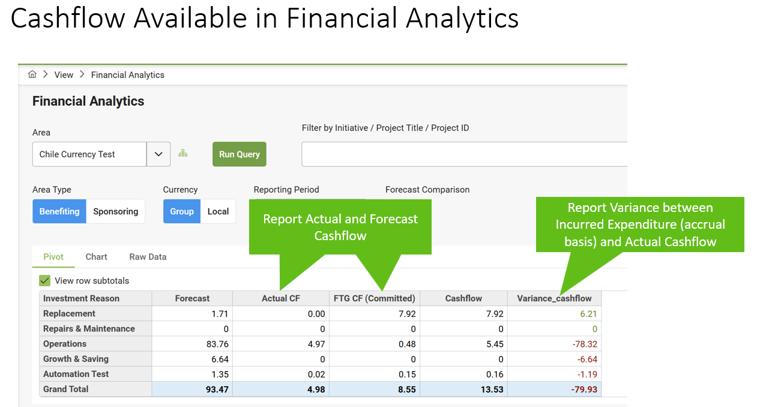Select Benefiting area type

pos(59,211)
